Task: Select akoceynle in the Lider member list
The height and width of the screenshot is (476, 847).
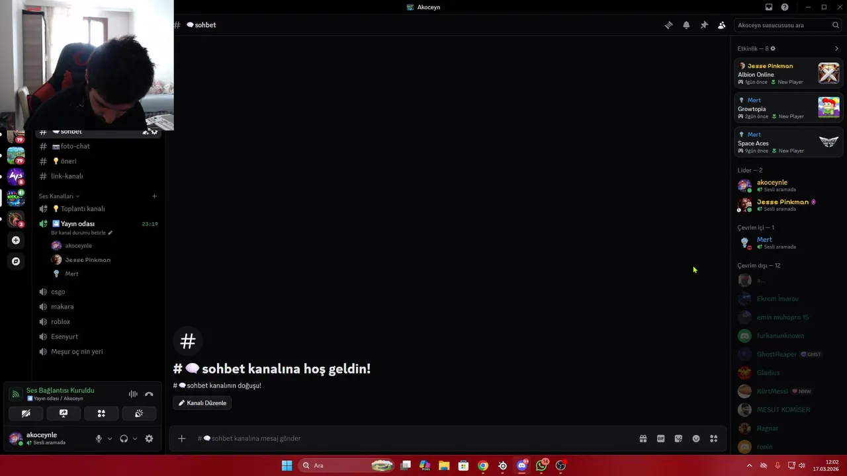Action: 788,186
